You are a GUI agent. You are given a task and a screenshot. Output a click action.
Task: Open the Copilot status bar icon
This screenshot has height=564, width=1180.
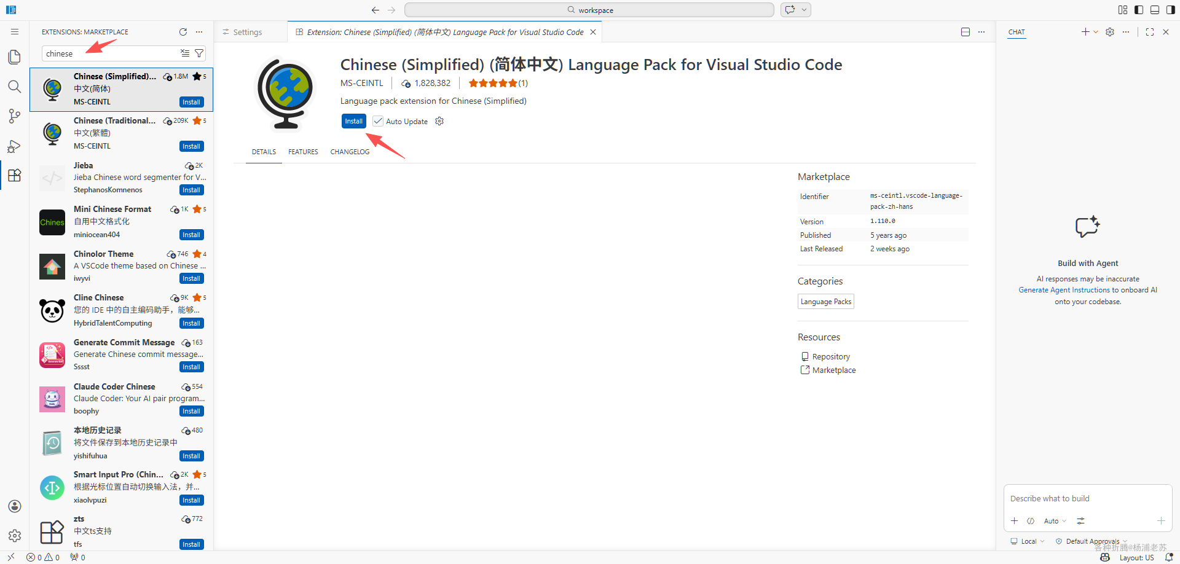click(1105, 557)
